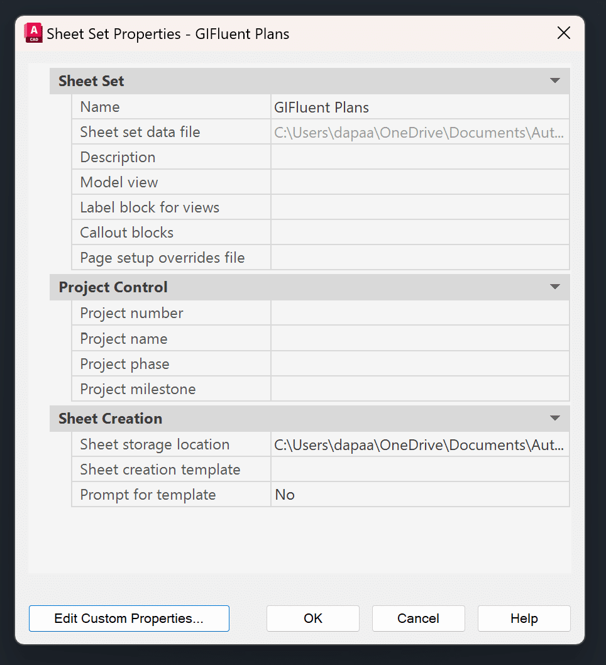606x665 pixels.
Task: Click the AutoCAD logo in the title bar
Action: click(x=33, y=33)
